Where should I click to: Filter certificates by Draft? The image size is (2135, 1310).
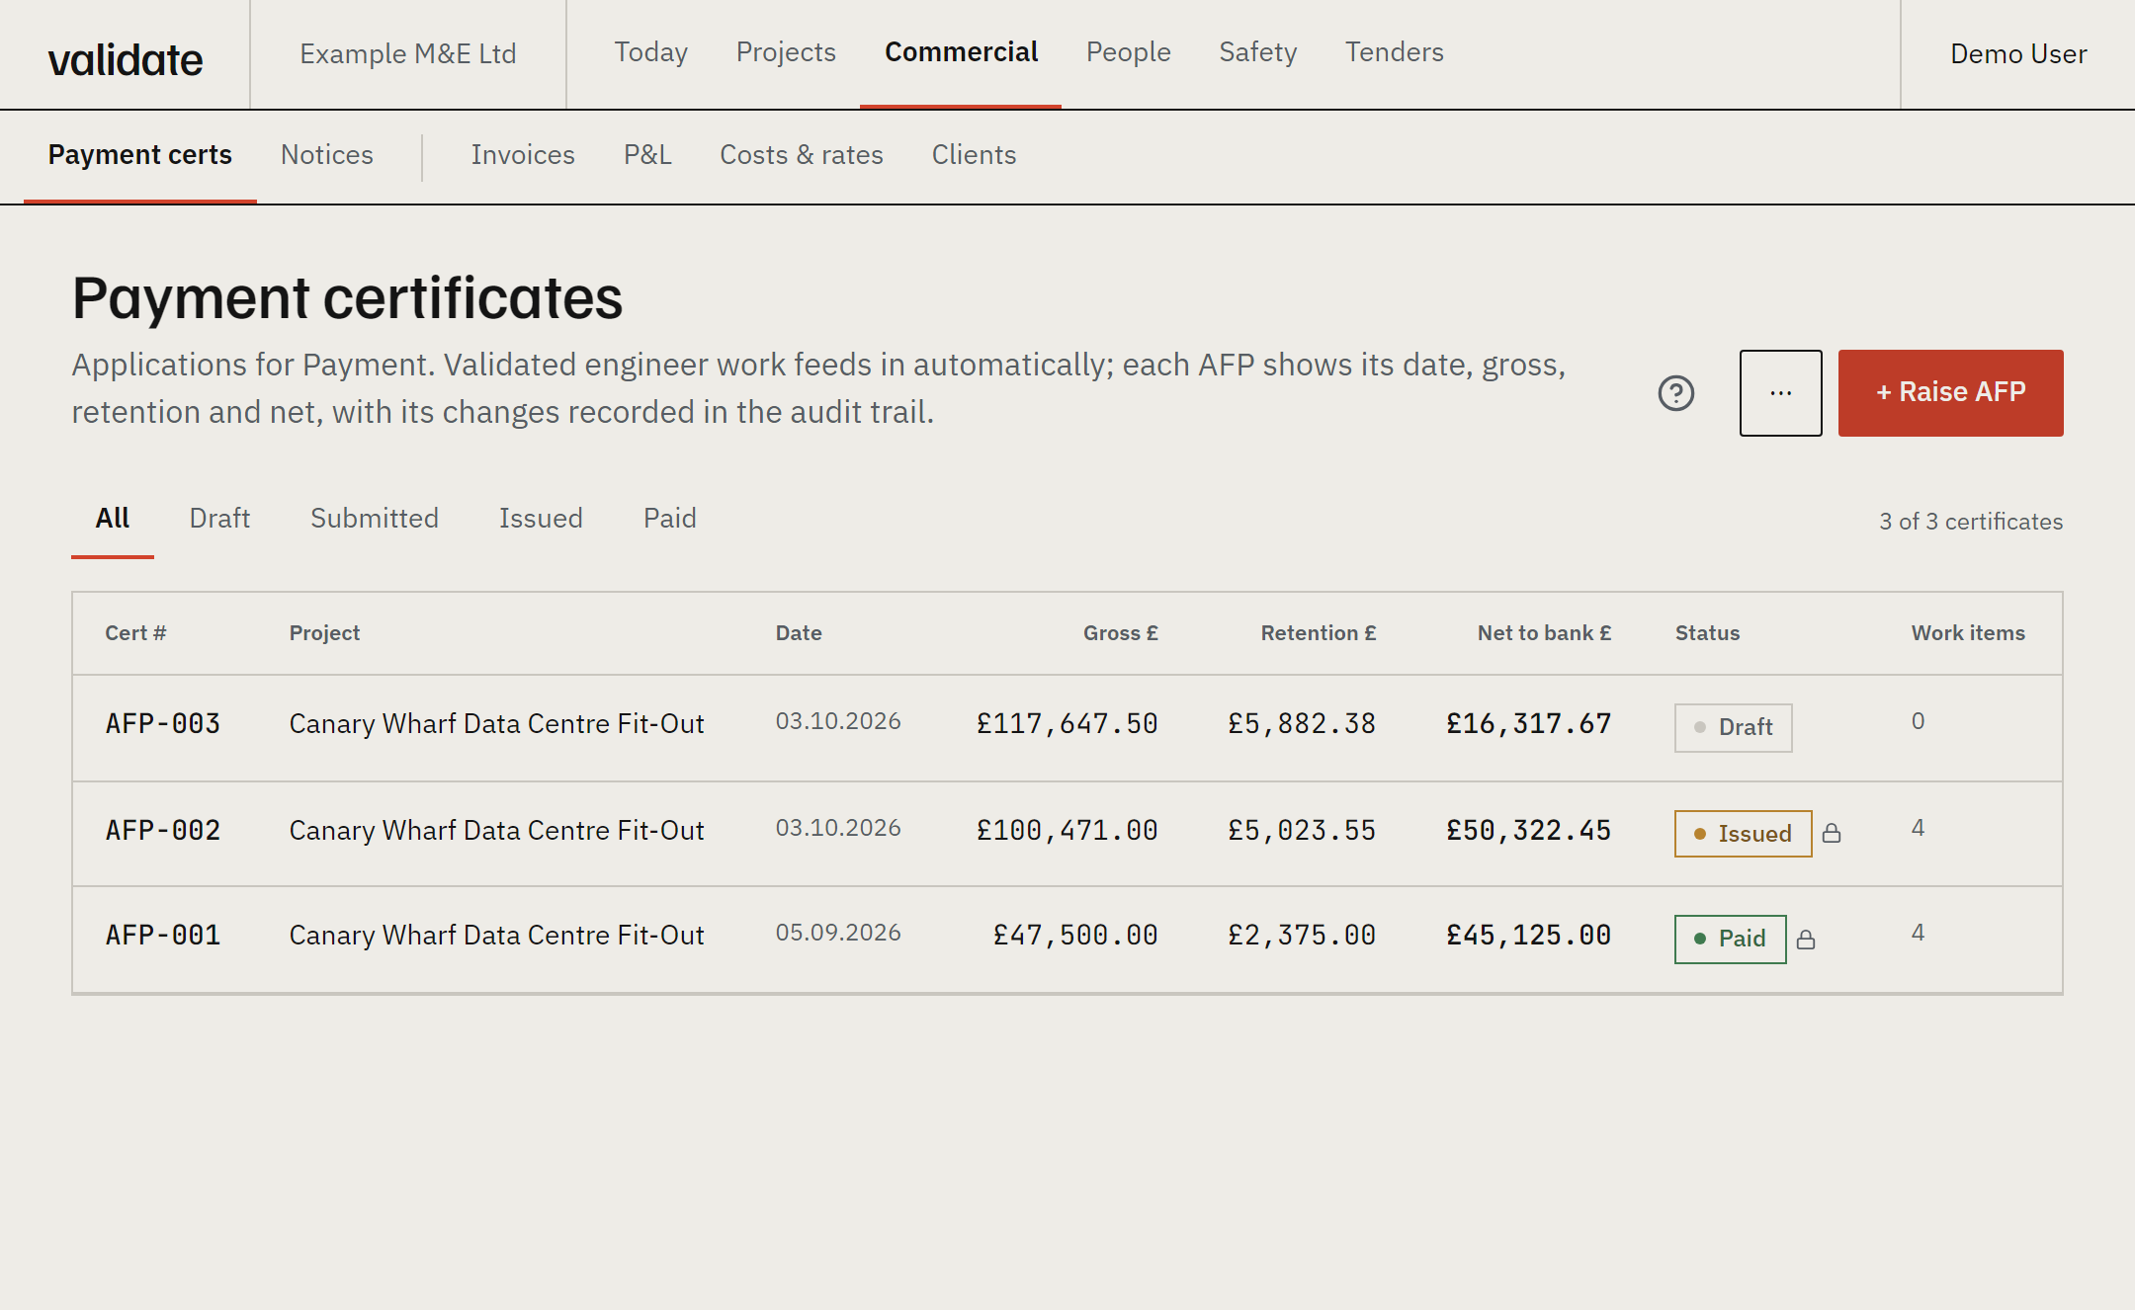(x=219, y=519)
